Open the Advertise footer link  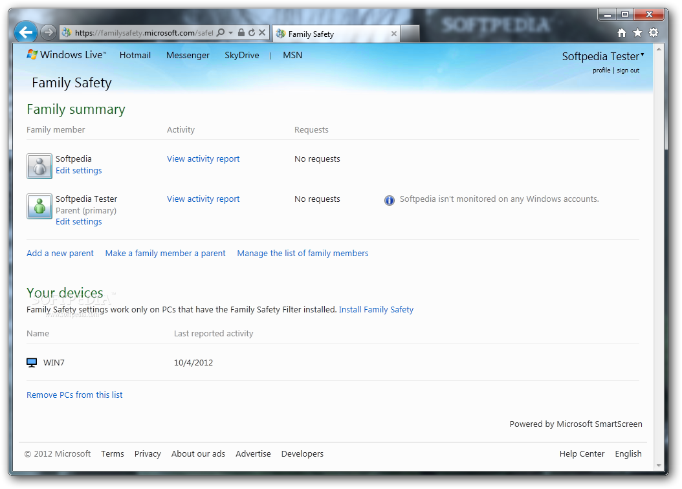(x=253, y=453)
